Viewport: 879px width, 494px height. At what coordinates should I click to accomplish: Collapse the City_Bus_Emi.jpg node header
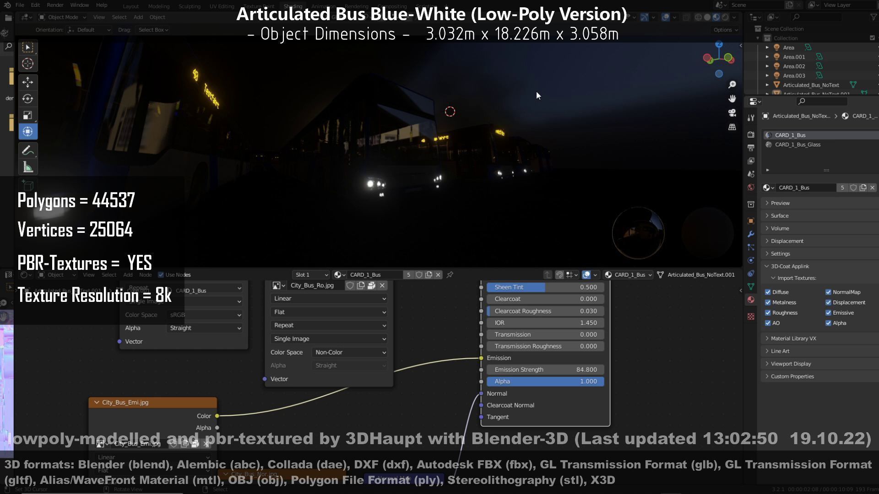[x=97, y=403]
